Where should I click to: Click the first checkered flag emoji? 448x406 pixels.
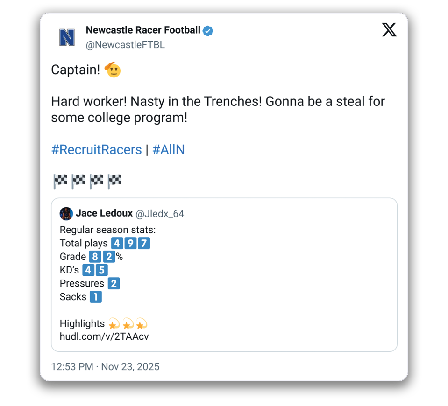(60, 181)
